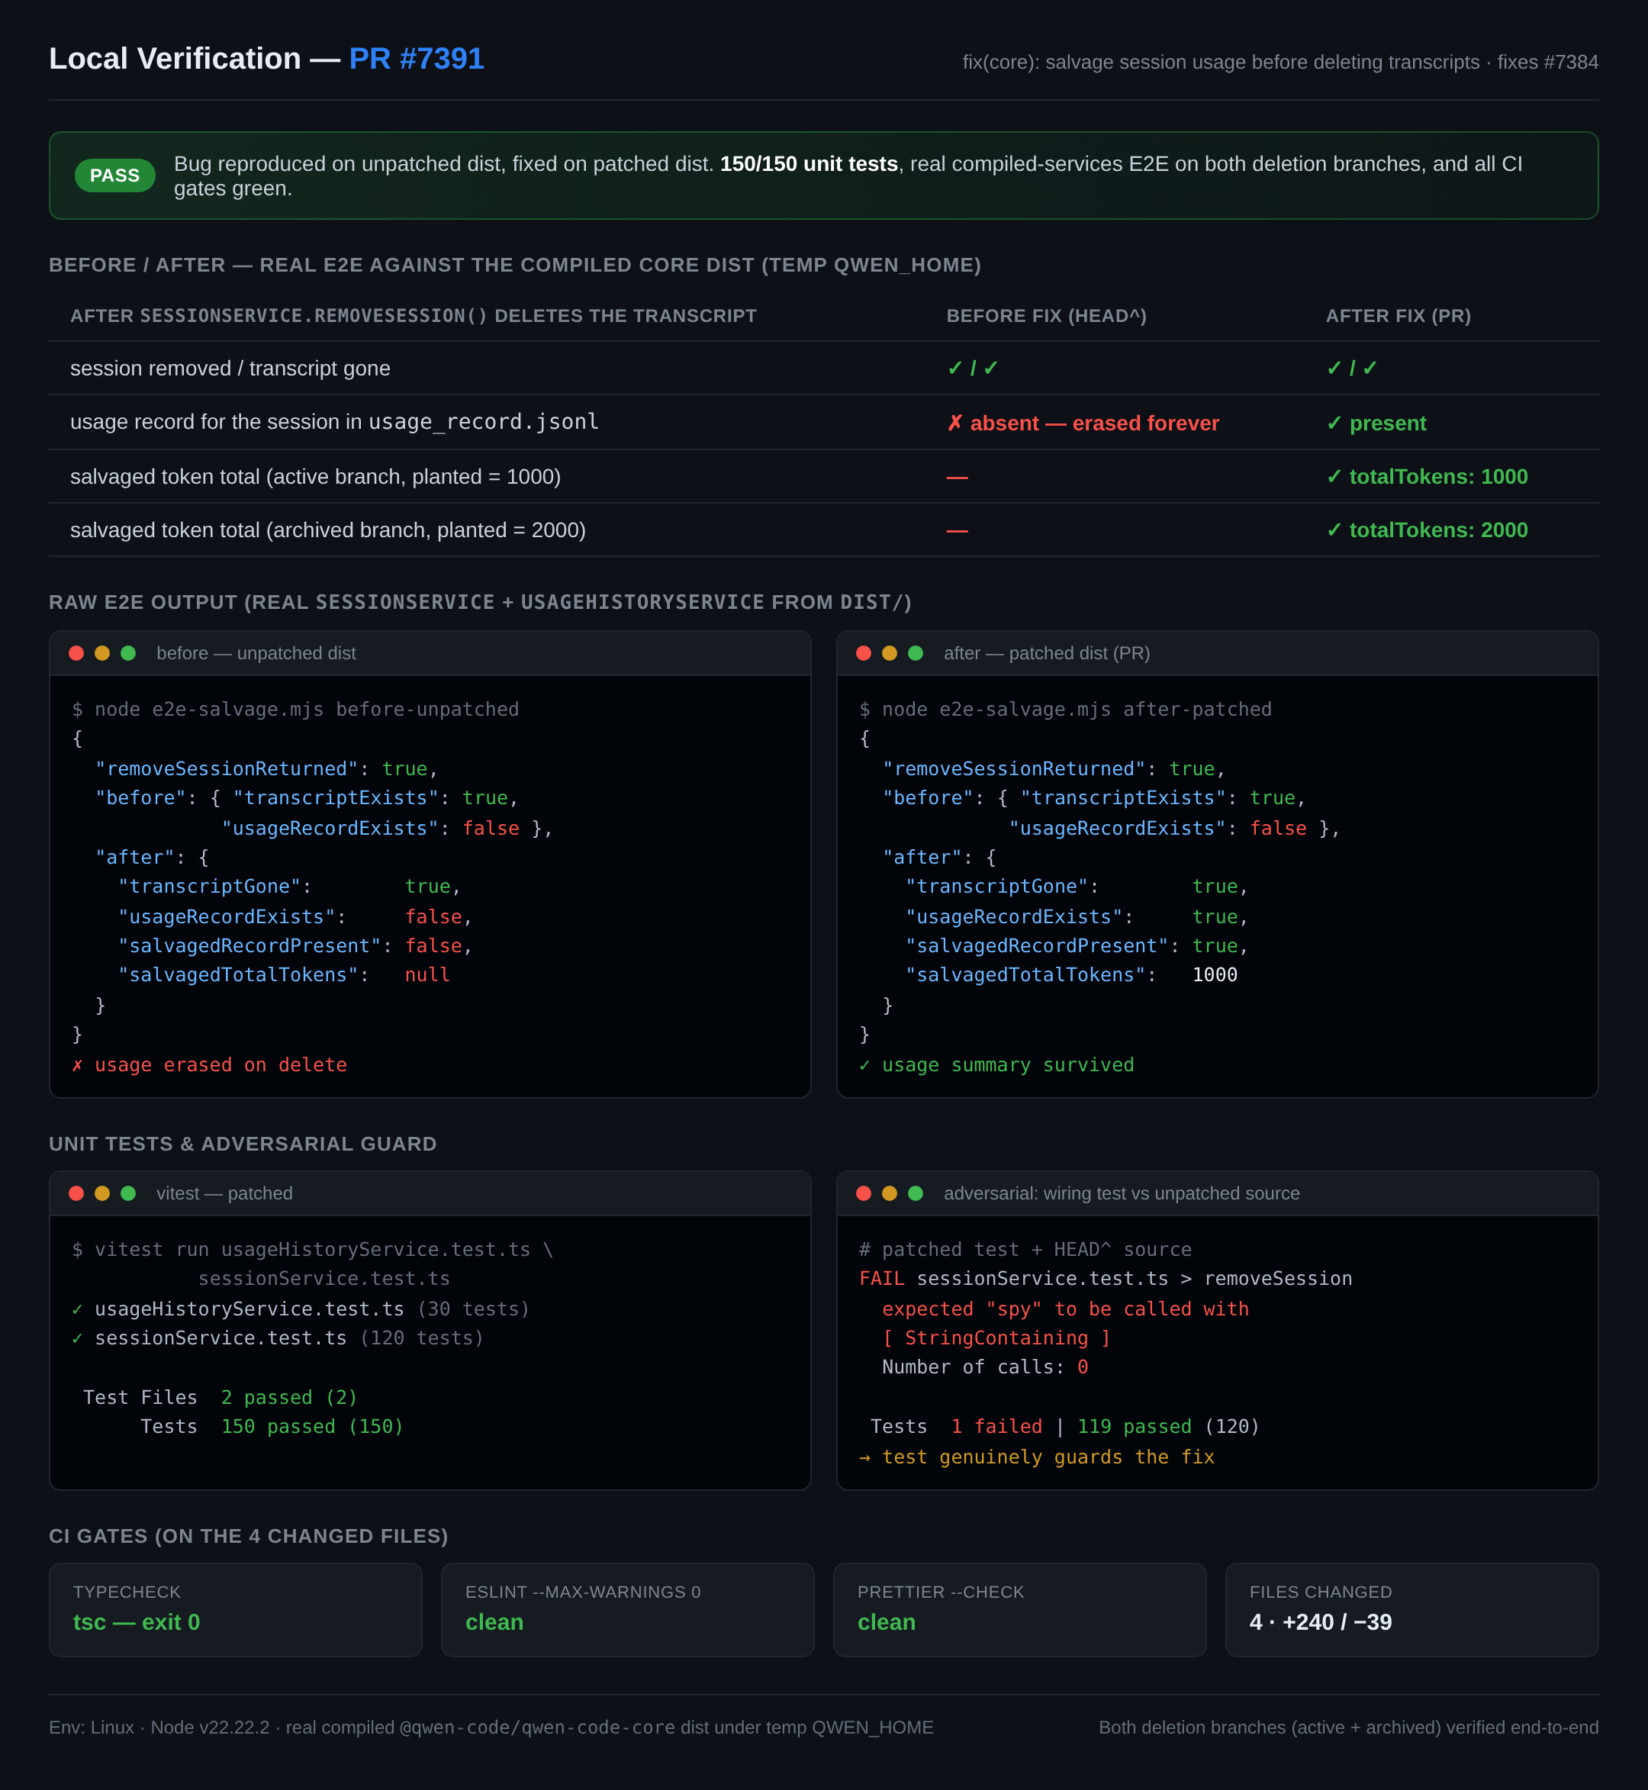1648x1790 pixels.
Task: Click the 'AFTER FIX (PR)' column header
Action: [1399, 316]
